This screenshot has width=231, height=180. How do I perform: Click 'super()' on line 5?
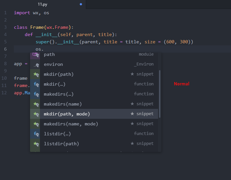45,42
